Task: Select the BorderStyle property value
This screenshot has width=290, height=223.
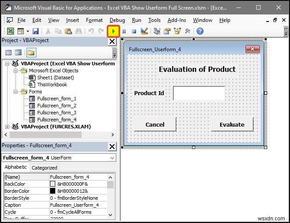Action: 78,198
